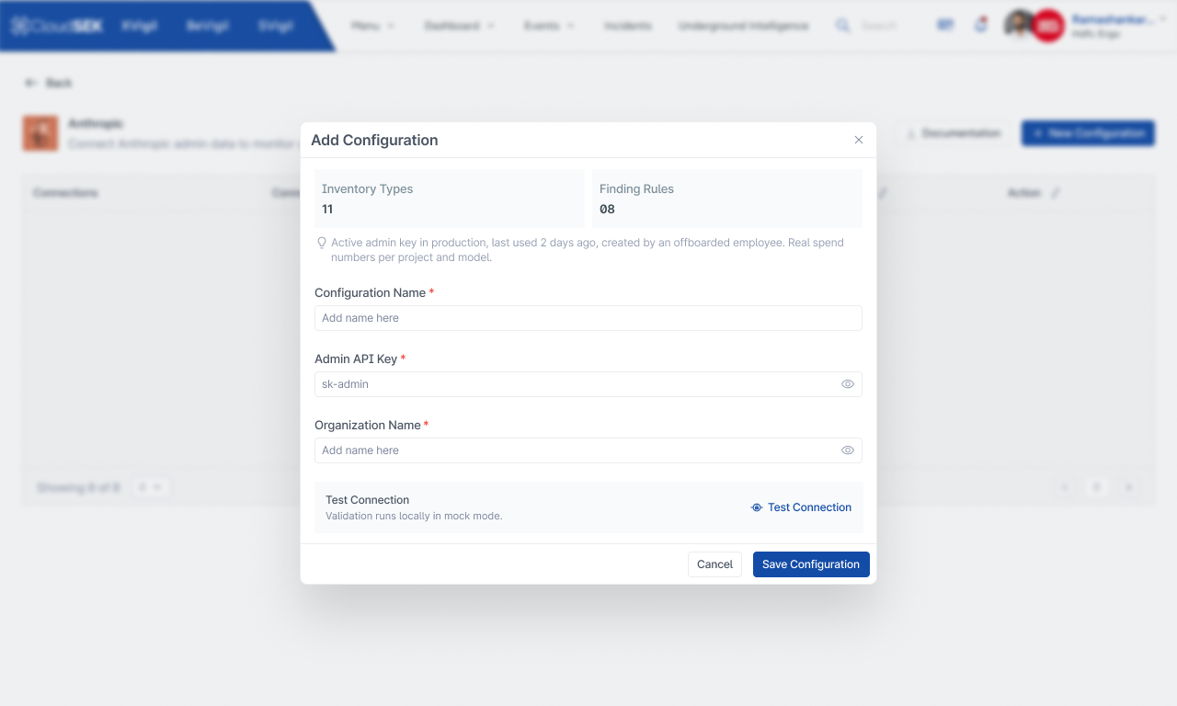Image resolution: width=1177 pixels, height=706 pixels.
Task: Go Back to the previous page
Action: pyautogui.click(x=48, y=83)
